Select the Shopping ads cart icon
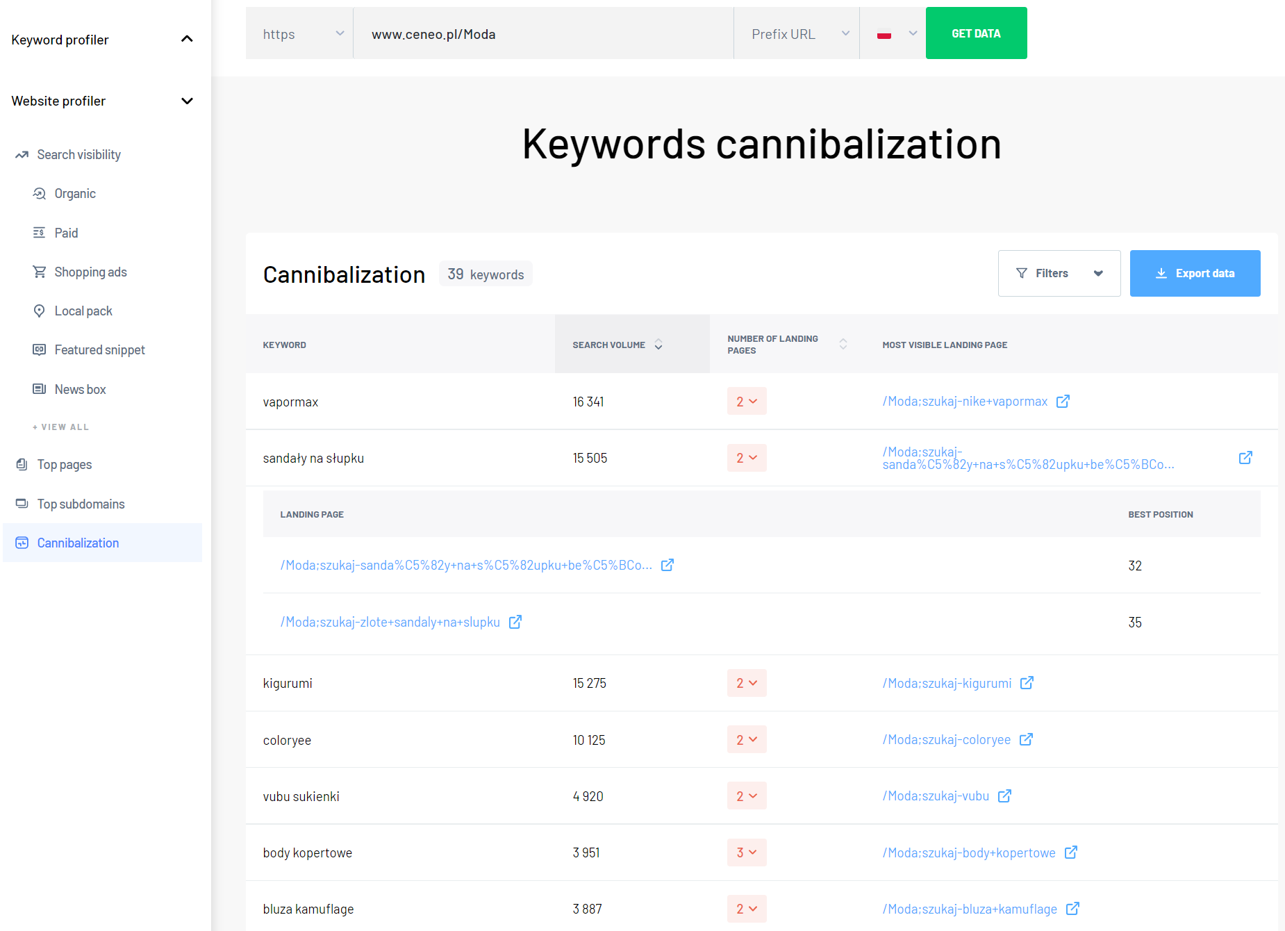Image resolution: width=1285 pixels, height=931 pixels. tap(40, 272)
